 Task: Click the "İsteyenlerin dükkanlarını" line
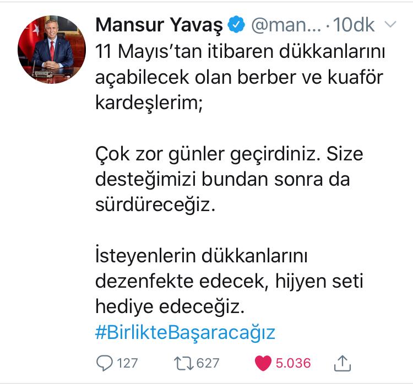point(202,256)
